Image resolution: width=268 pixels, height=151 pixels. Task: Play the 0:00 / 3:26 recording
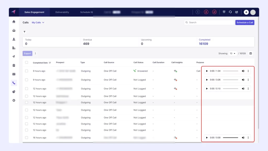tap(207, 80)
